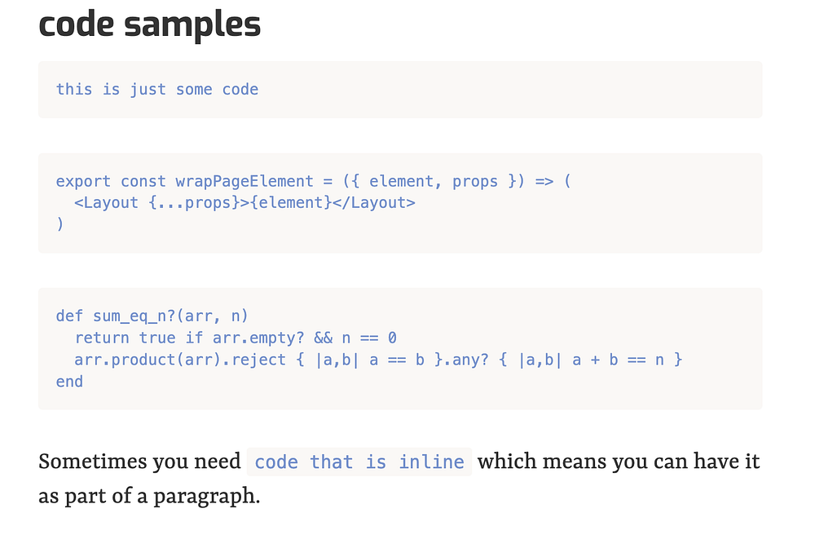Click the ".any?" method call
This screenshot has height=535, width=815.
[469, 360]
